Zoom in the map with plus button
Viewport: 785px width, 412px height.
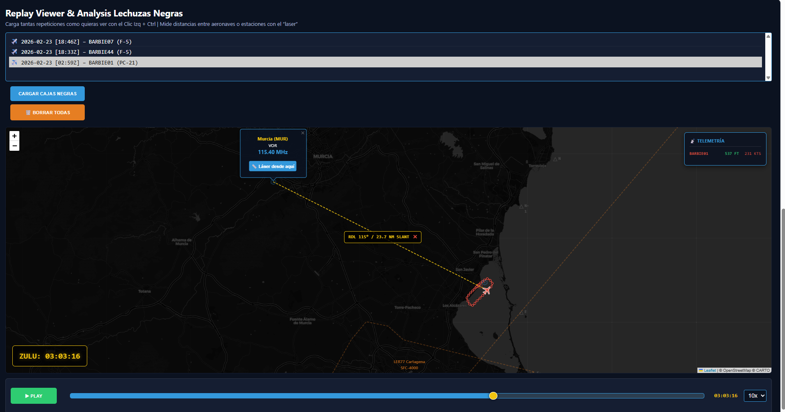(14, 136)
